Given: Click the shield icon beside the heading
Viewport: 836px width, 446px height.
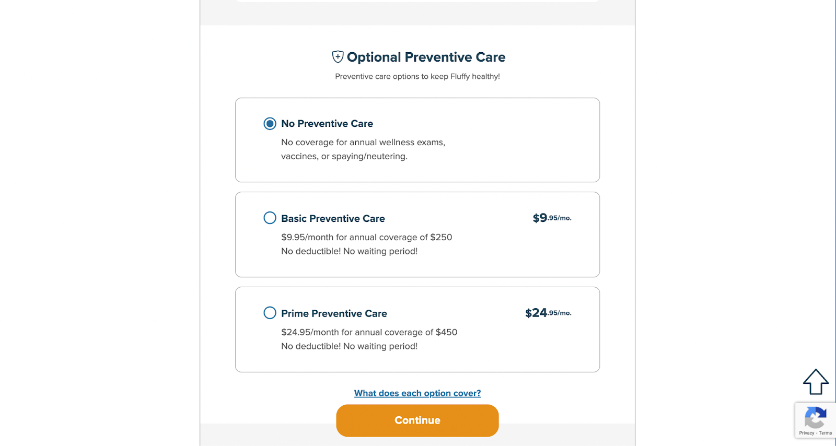Looking at the screenshot, I should click(338, 56).
